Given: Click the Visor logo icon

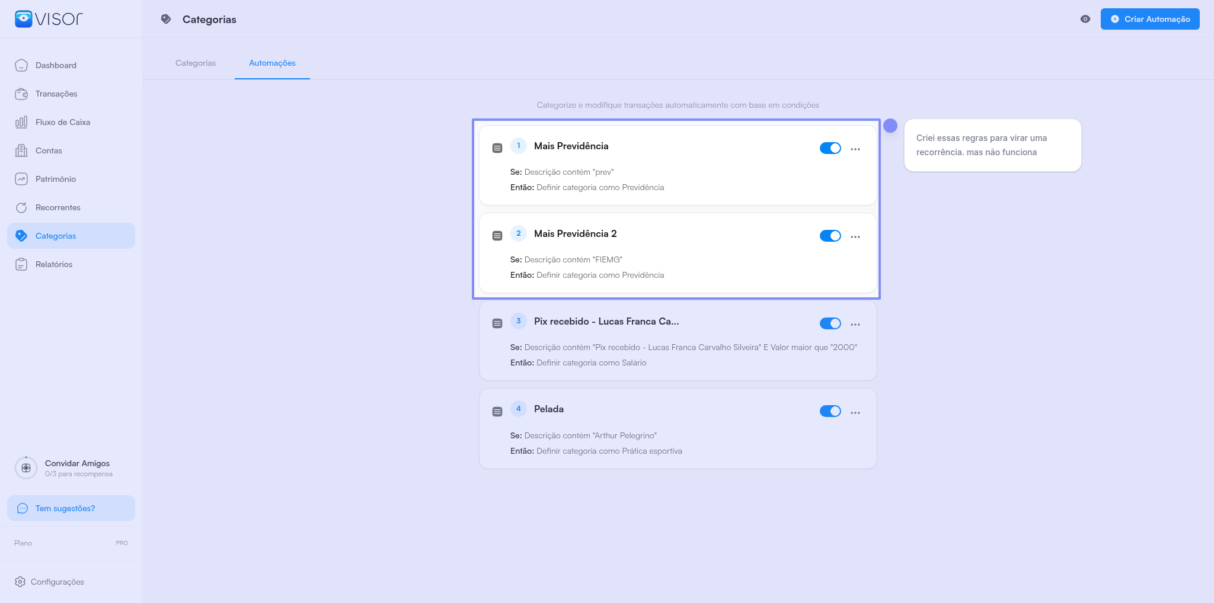Looking at the screenshot, I should click(23, 19).
